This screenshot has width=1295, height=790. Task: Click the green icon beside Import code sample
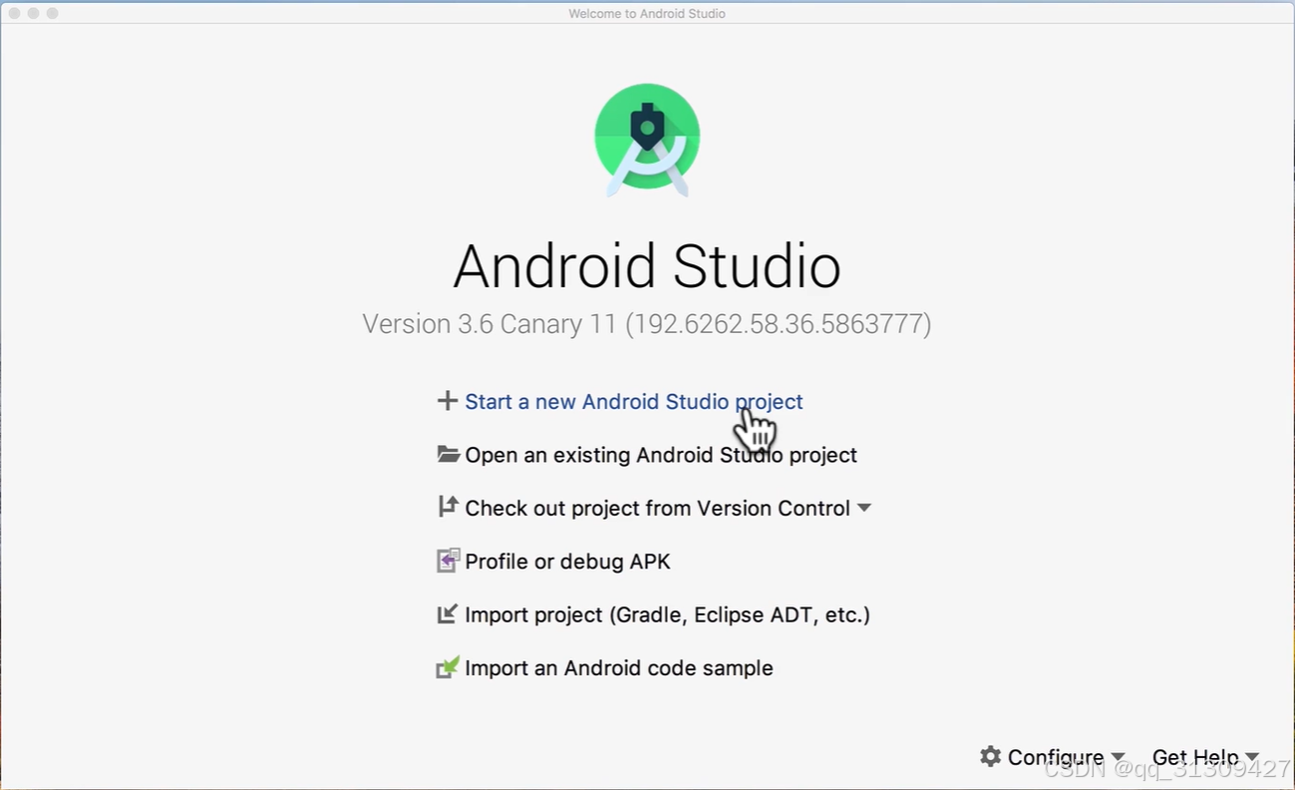point(447,667)
